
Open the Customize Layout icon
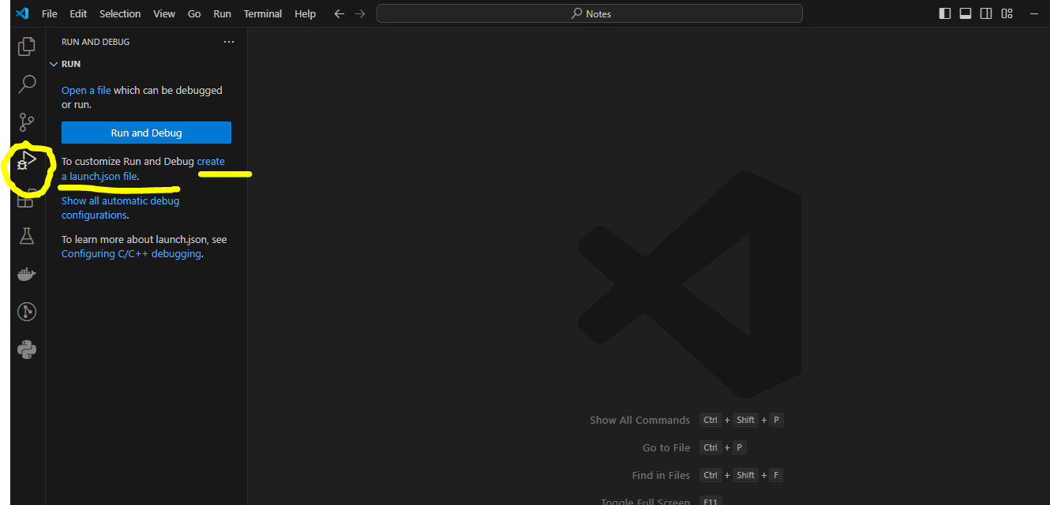click(x=1007, y=13)
